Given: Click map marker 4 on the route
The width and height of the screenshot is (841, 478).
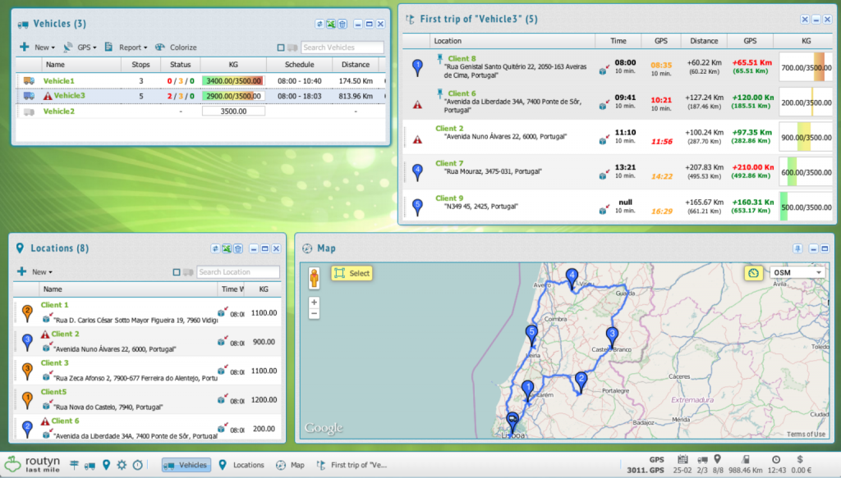Looking at the screenshot, I should (572, 277).
